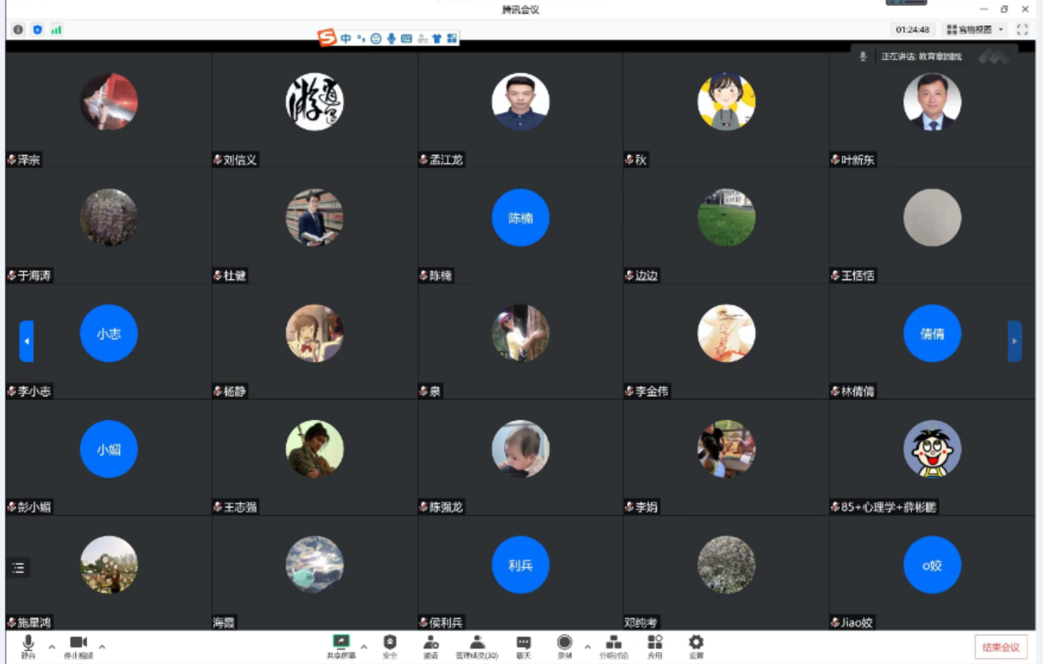Screen dimensions: 1043x664
Task: Start recording with the Record button
Action: click(x=564, y=644)
